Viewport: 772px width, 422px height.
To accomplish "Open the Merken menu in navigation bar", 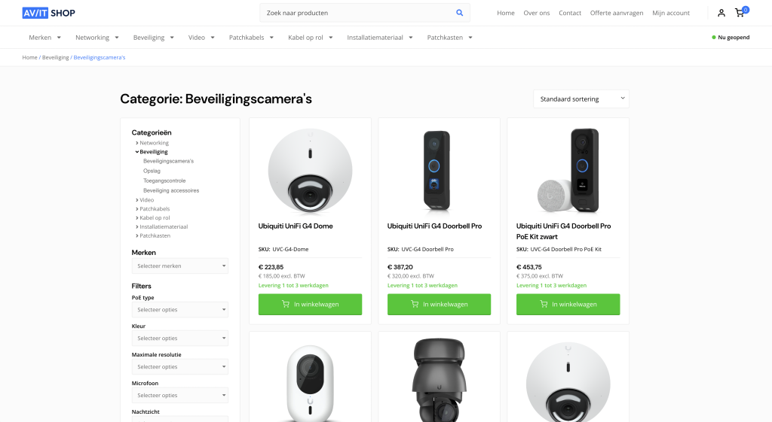I will 44,38.
